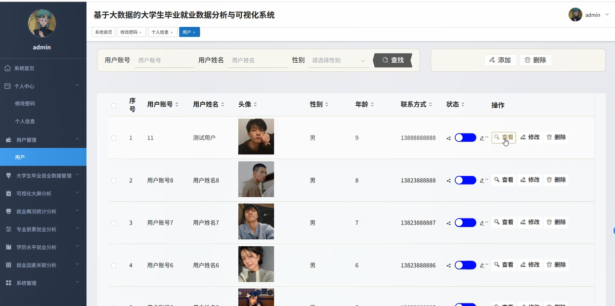Click 删除 on the 用户账号7 row

[556, 222]
